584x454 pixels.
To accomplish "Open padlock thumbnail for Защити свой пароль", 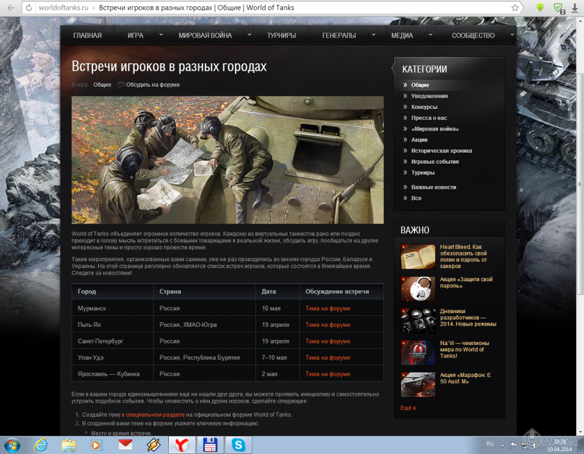I will (418, 289).
